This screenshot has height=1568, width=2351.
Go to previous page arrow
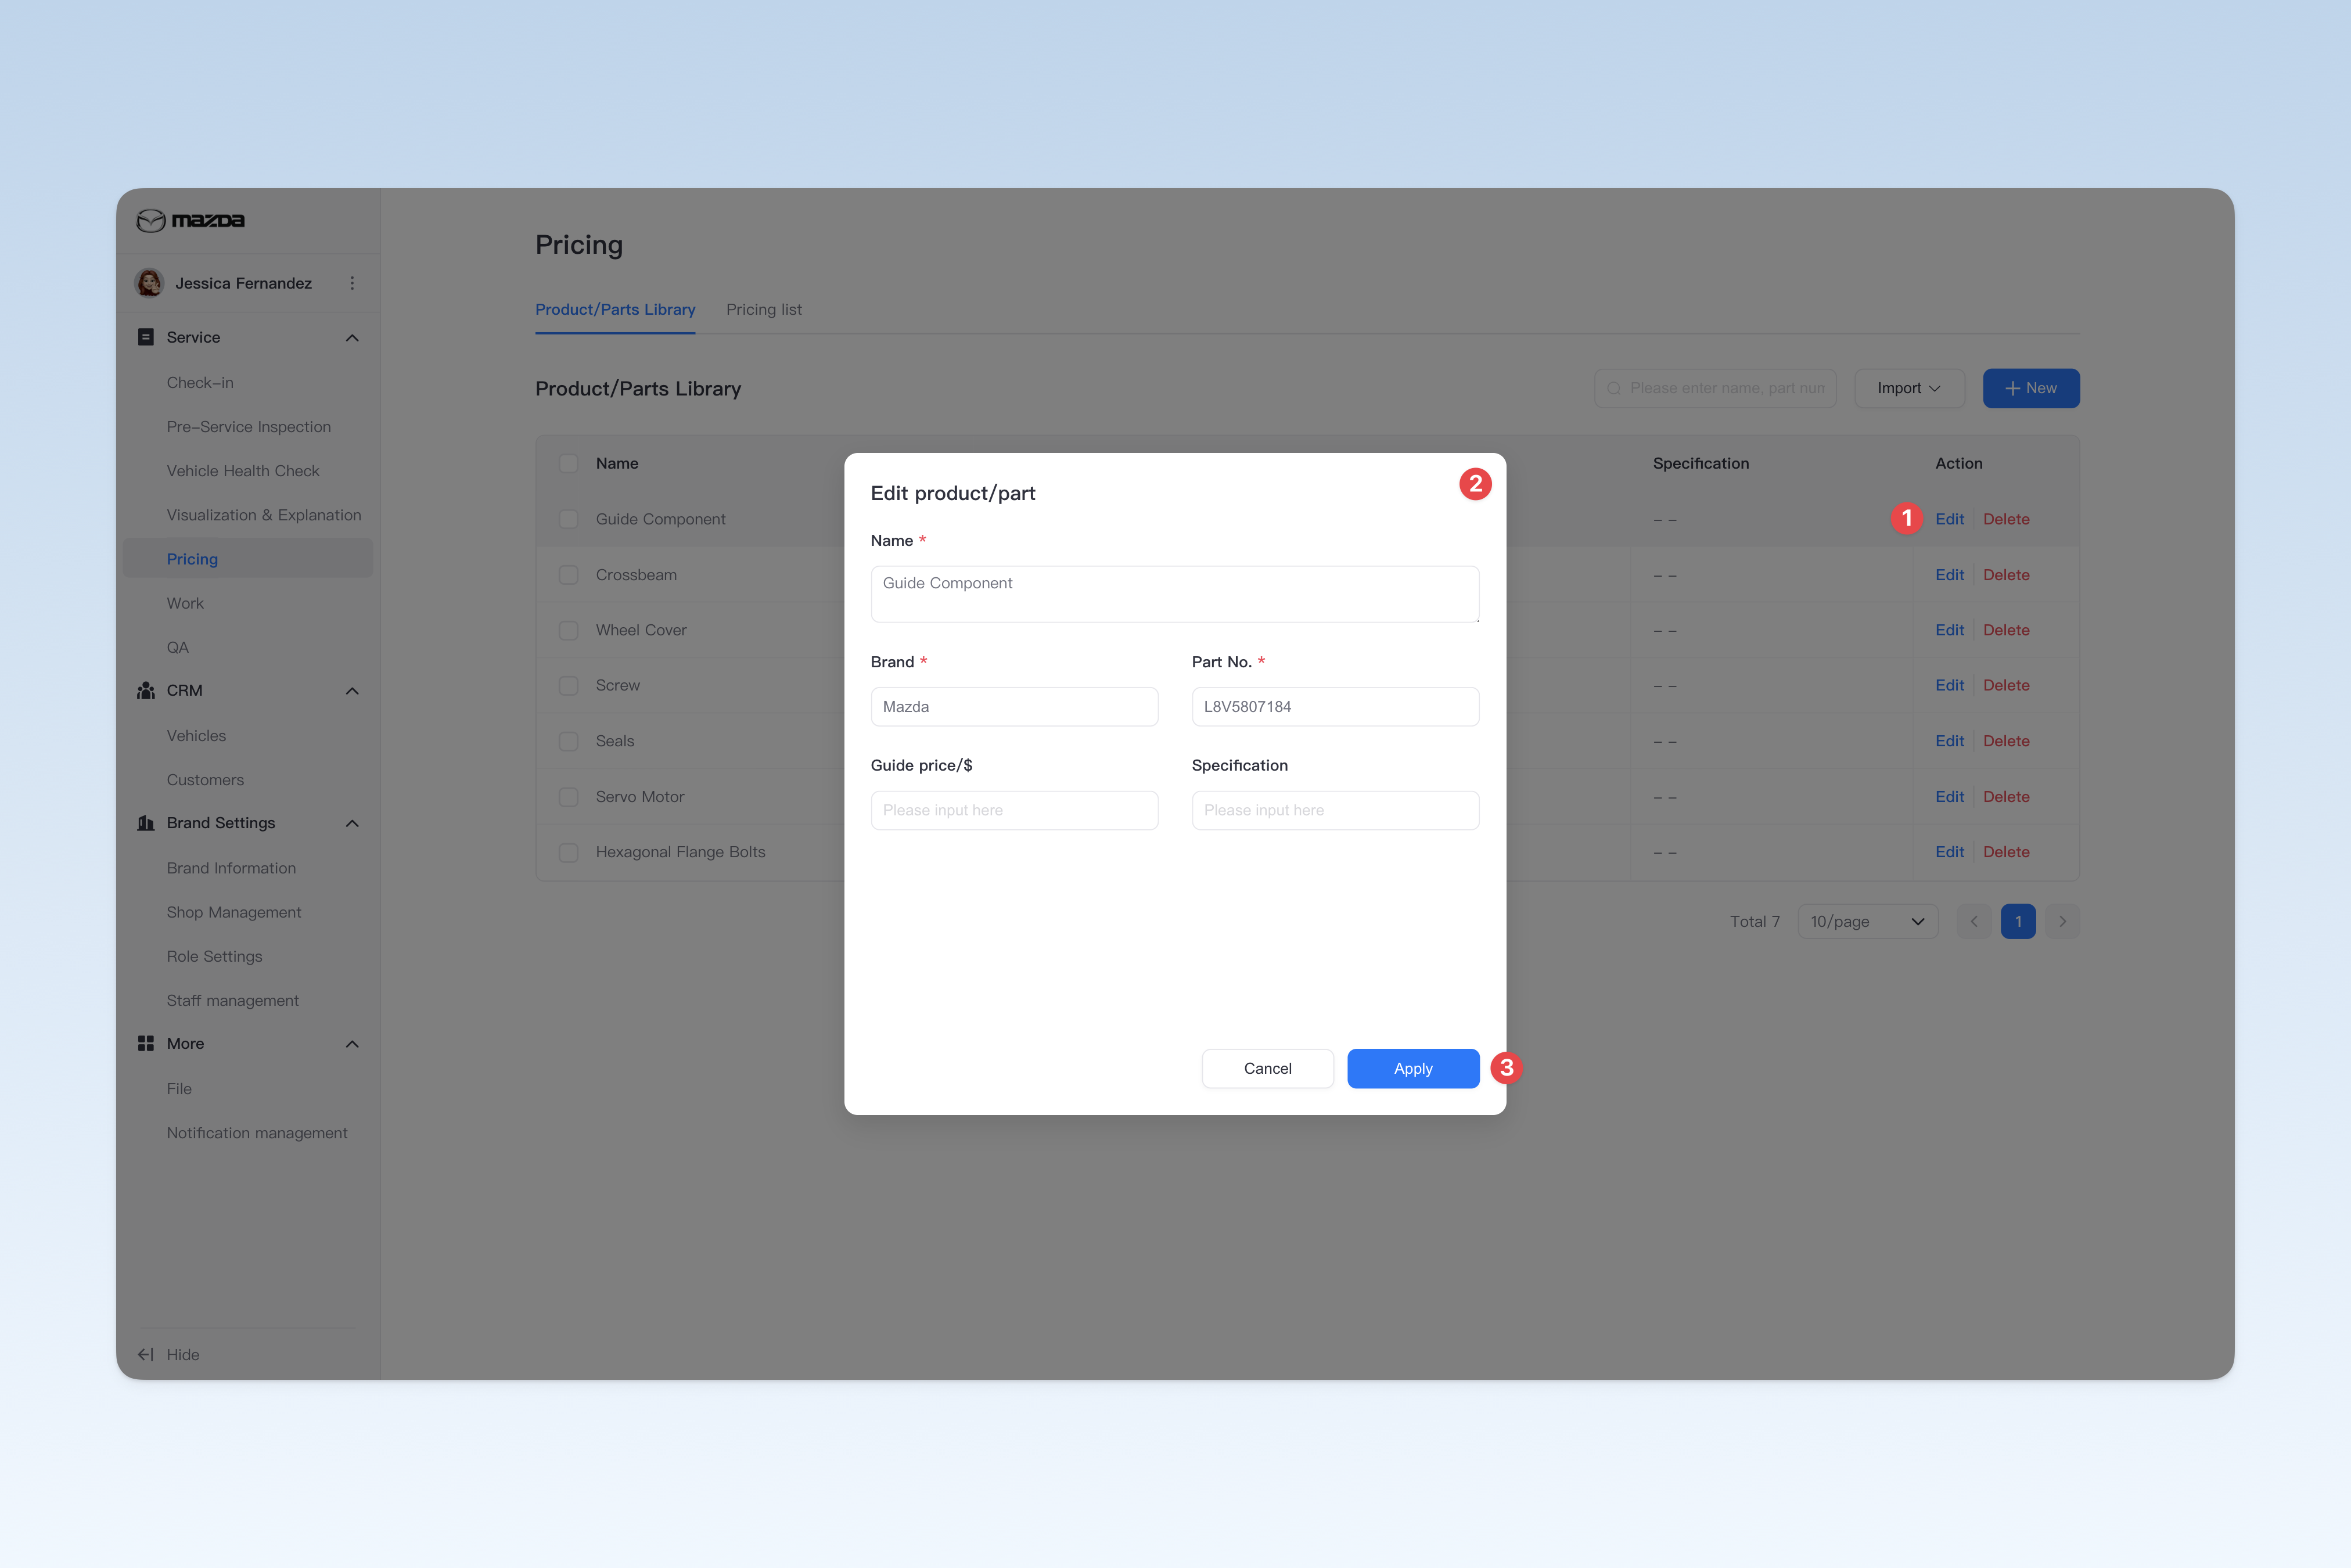[x=1974, y=921]
